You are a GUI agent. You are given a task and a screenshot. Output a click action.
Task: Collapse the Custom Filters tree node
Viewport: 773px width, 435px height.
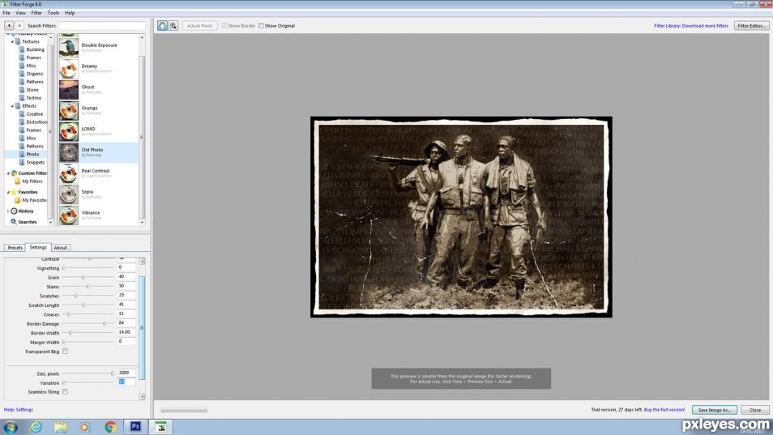click(x=8, y=173)
